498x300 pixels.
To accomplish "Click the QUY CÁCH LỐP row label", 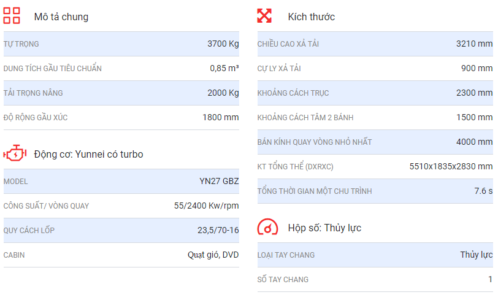I will [x=29, y=231].
